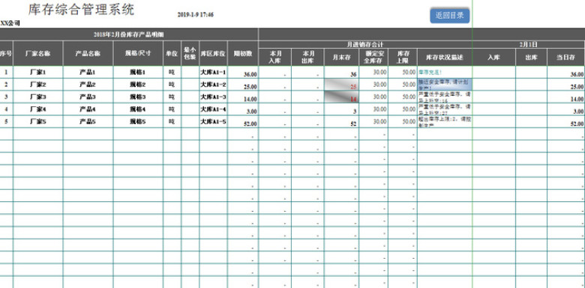The height and width of the screenshot is (288, 585).
Task: Select 当日存 value 52.00 in 厂家5 row
Action: point(566,121)
